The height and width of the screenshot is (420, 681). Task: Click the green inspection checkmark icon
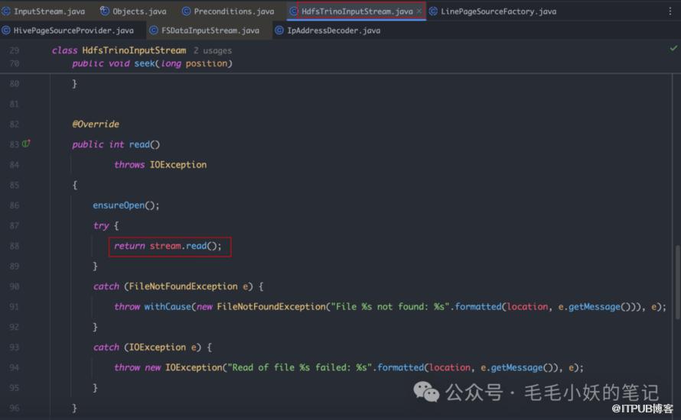pyautogui.click(x=673, y=48)
